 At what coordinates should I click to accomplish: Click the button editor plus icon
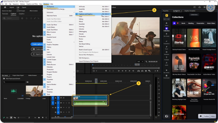pyautogui.click(x=158, y=71)
